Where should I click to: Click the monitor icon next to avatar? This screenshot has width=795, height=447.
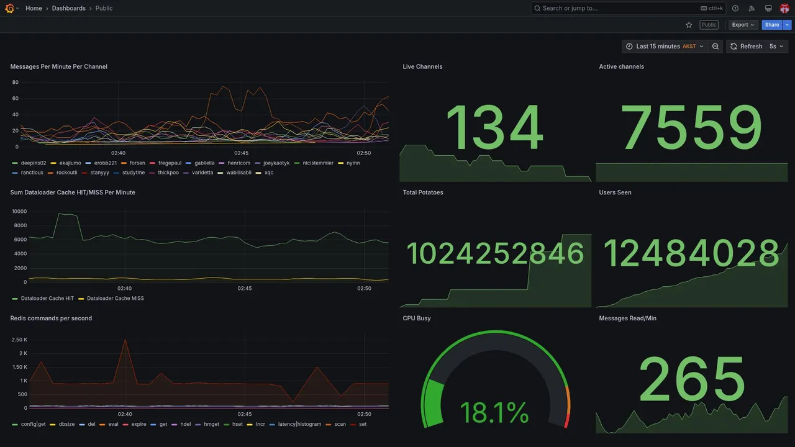click(768, 8)
